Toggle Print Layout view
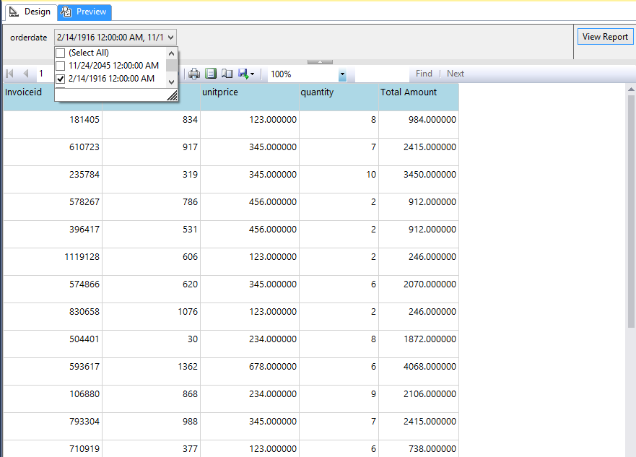Viewport: 636px width, 457px height. click(210, 73)
